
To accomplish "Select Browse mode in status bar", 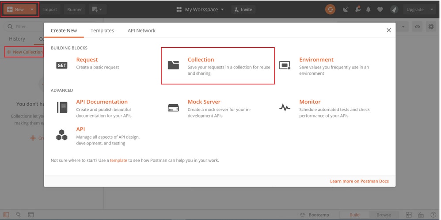I will click(384, 215).
